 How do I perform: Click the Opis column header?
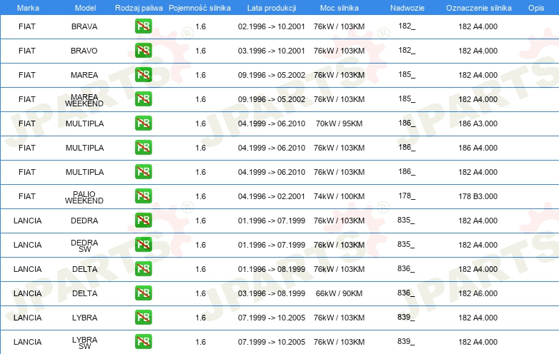(536, 8)
